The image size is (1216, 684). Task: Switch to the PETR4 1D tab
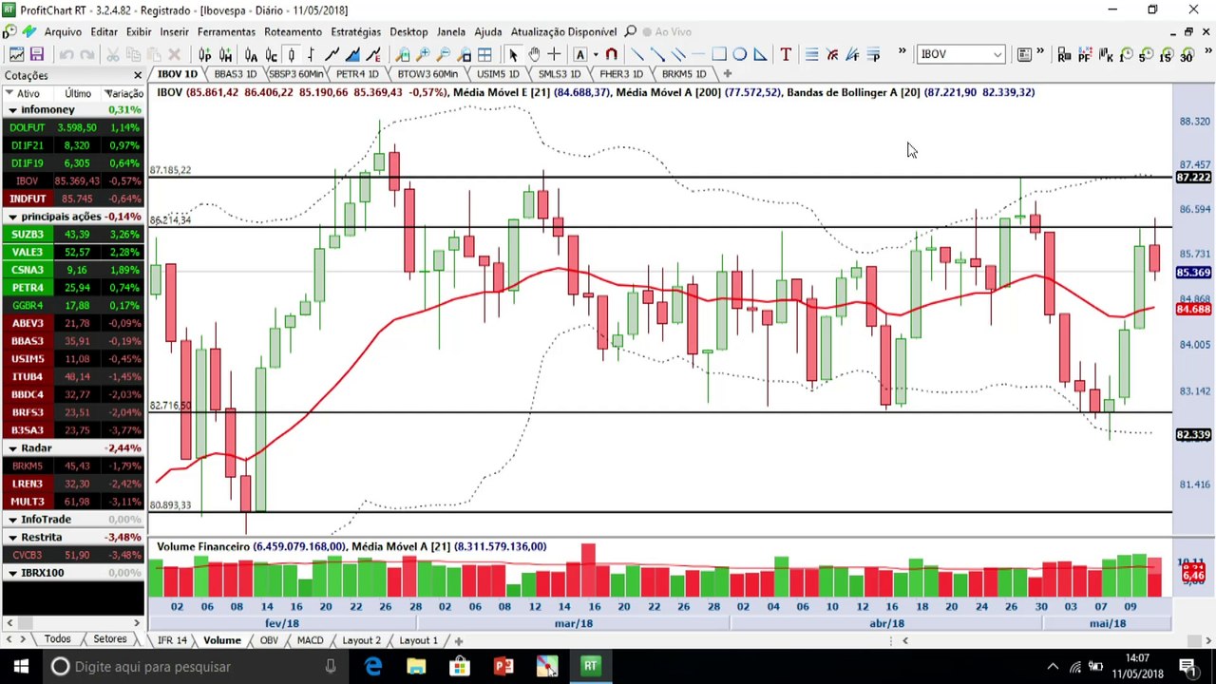click(356, 73)
